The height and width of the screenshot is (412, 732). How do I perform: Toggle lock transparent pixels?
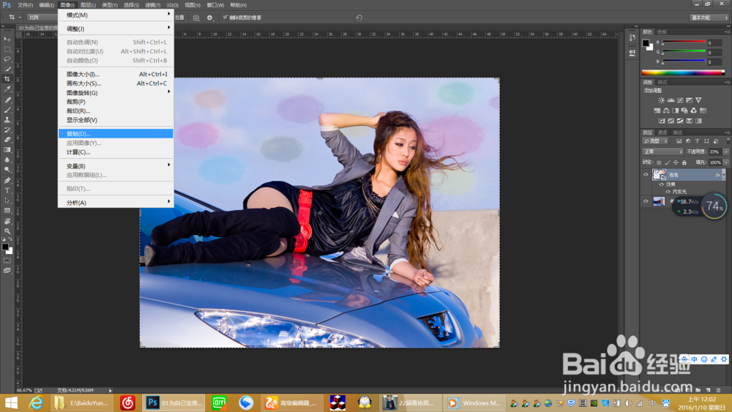(659, 162)
